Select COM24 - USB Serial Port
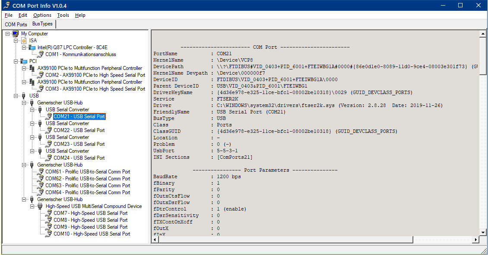Image resolution: width=488 pixels, height=255 pixels. coord(79,158)
